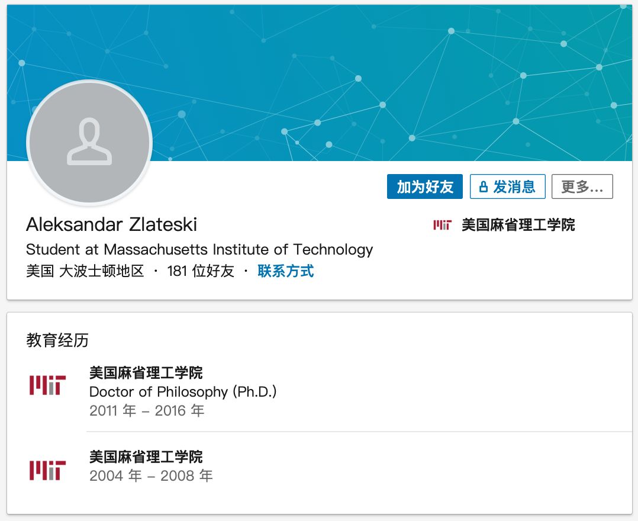Open the 联系方式 contact info link
This screenshot has height=521, width=638.
(285, 271)
